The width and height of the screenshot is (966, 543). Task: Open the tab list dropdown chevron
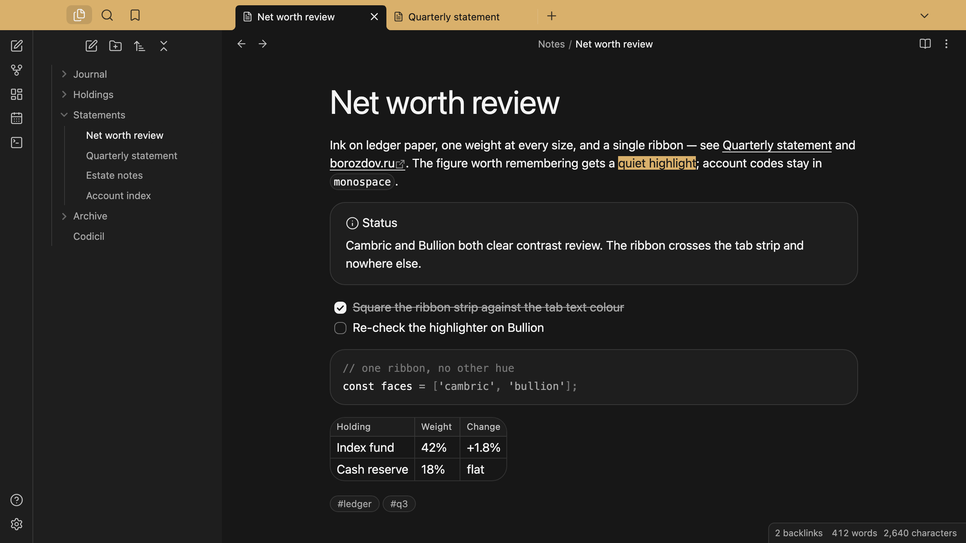[x=924, y=16]
